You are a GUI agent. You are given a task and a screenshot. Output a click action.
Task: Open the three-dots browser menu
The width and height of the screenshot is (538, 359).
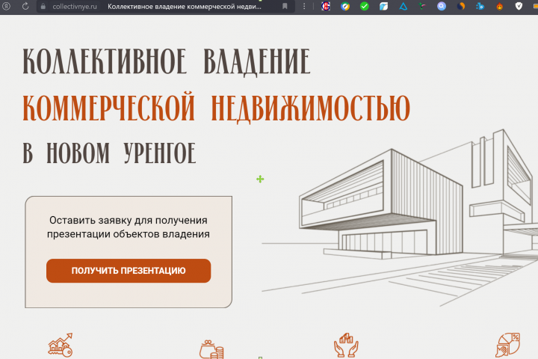coord(304,6)
